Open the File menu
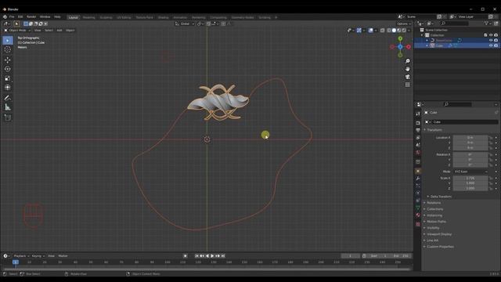 pyautogui.click(x=12, y=17)
